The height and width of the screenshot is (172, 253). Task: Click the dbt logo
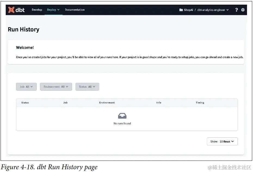[16, 10]
